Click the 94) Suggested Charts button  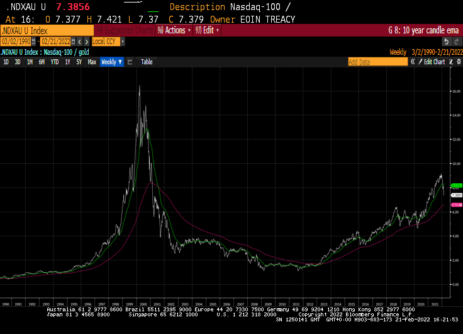pos(125,30)
